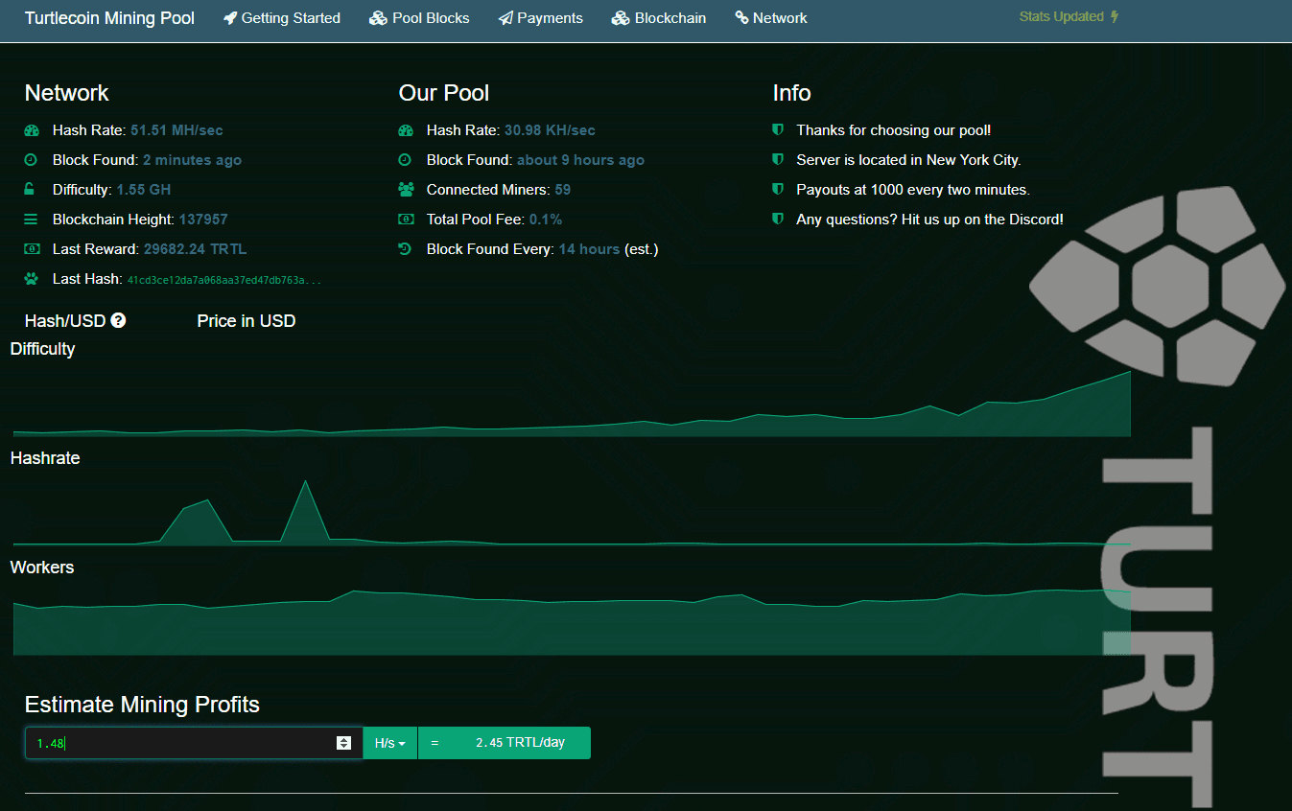Click the paper plane Payments icon

505,18
